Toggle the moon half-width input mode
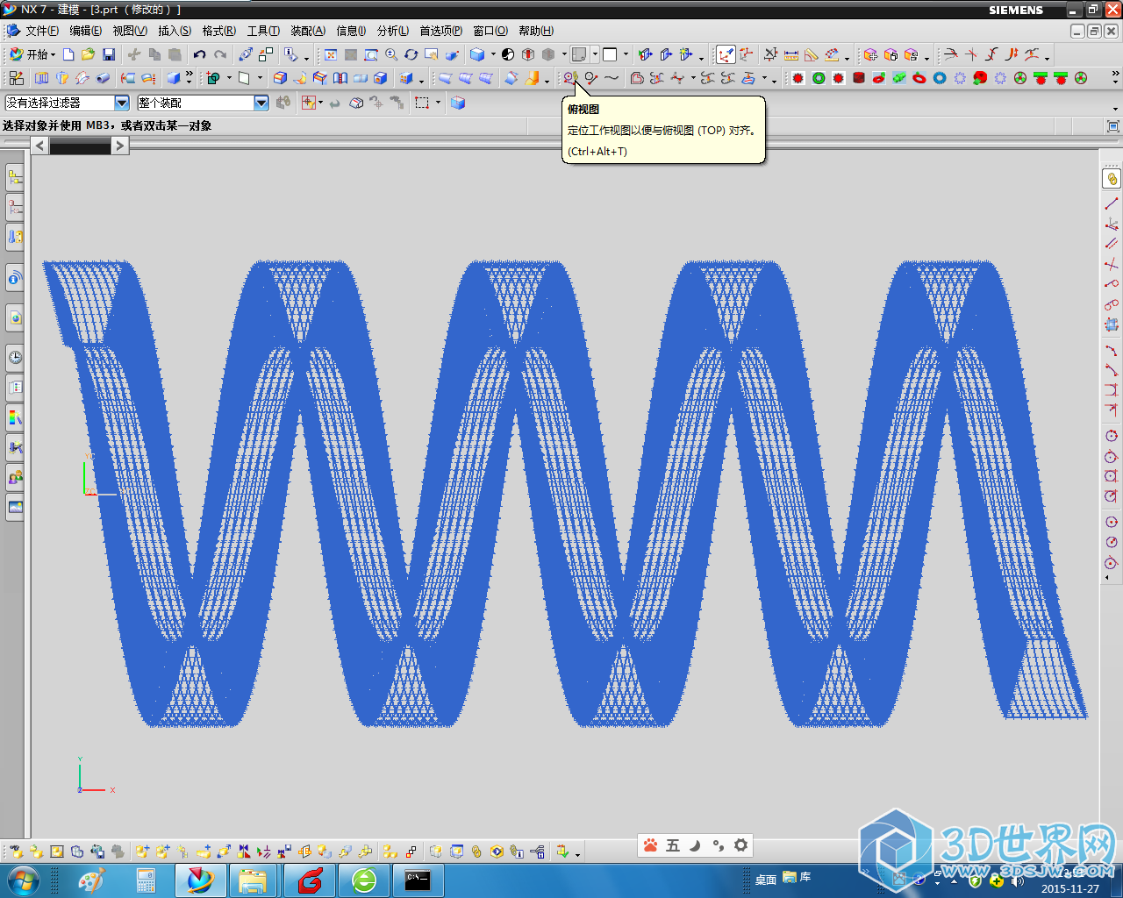Image resolution: width=1123 pixels, height=898 pixels. tap(696, 845)
